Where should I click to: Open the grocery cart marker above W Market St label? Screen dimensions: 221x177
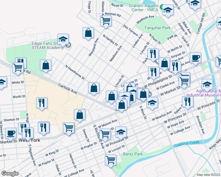(184, 82)
